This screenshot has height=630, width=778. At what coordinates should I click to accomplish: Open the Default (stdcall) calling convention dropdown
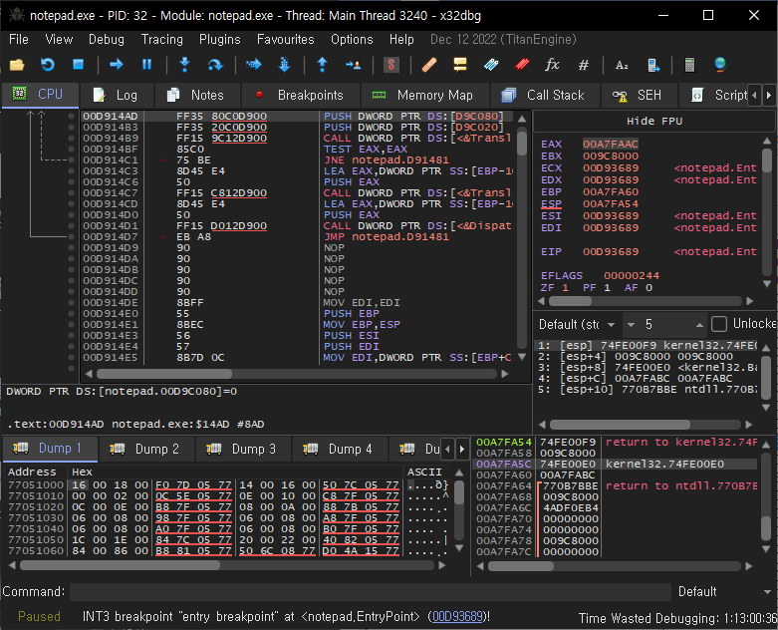click(577, 324)
